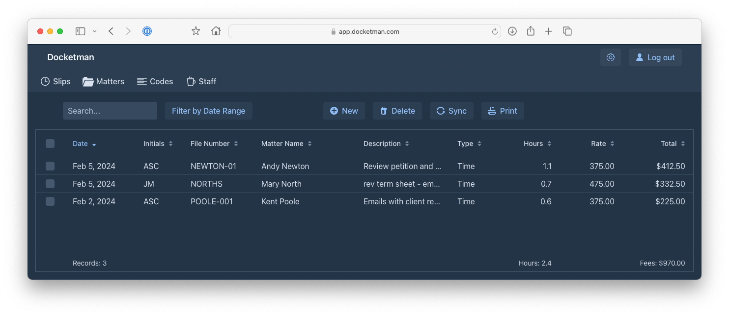This screenshot has width=729, height=316.
Task: Go to the browser home page icon
Action: pos(216,31)
